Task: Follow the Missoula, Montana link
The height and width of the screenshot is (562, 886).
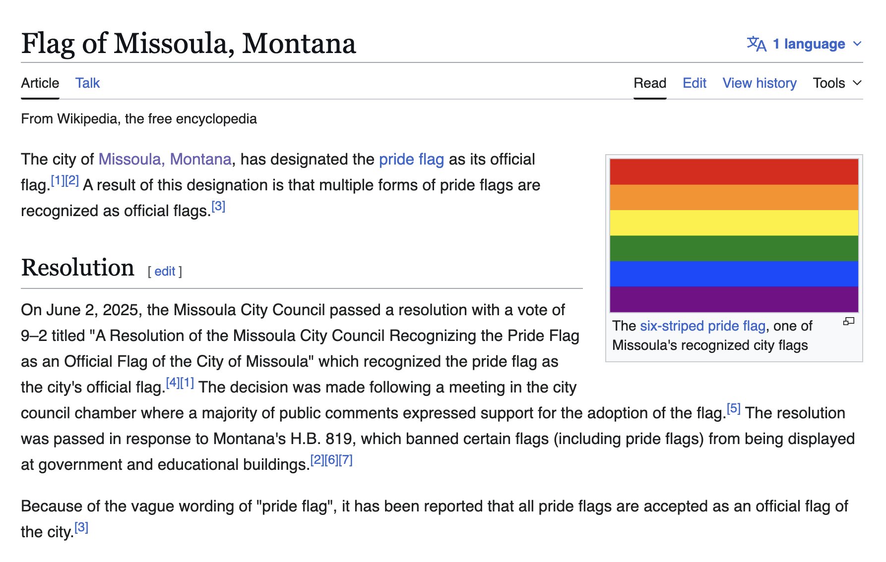Action: [165, 159]
